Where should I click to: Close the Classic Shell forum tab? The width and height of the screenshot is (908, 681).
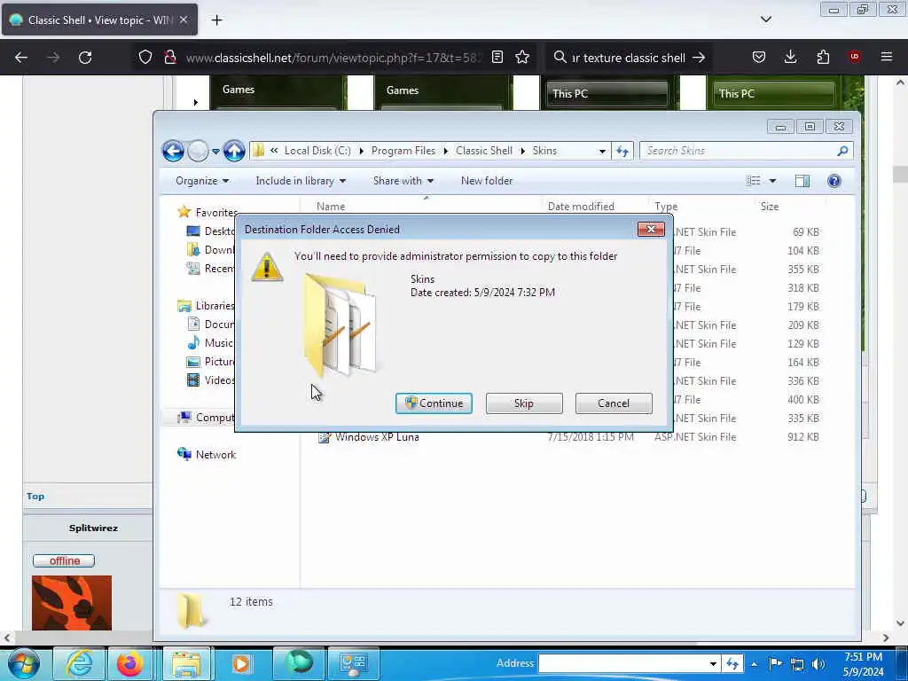(183, 20)
